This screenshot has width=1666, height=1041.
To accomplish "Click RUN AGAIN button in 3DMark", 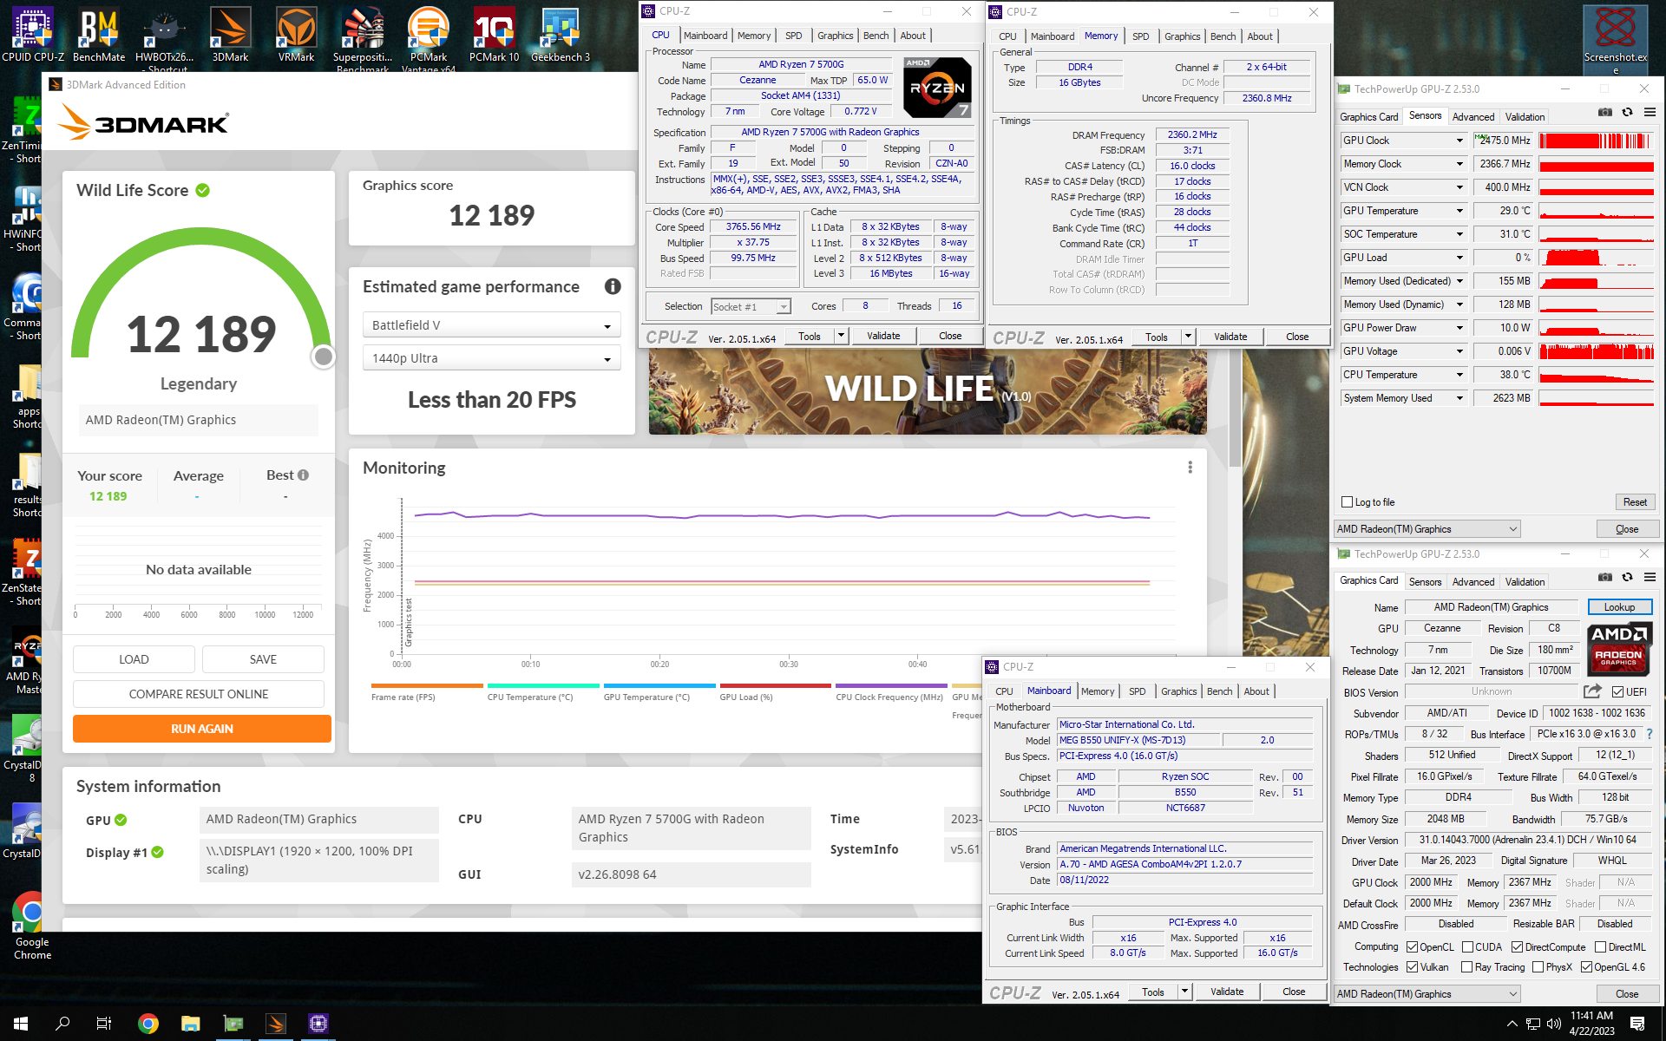I will coord(202,729).
